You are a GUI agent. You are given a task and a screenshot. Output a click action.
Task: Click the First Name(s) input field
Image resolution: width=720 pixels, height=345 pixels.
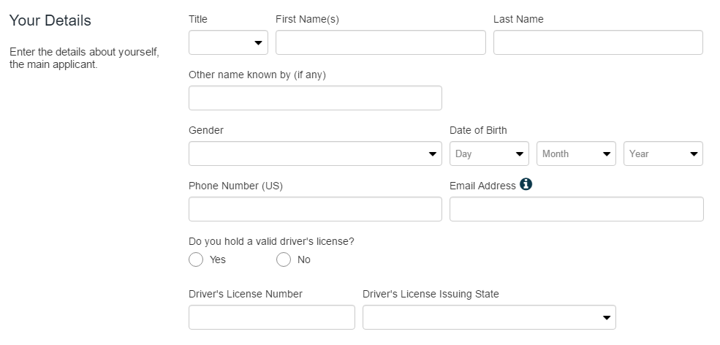pos(381,42)
